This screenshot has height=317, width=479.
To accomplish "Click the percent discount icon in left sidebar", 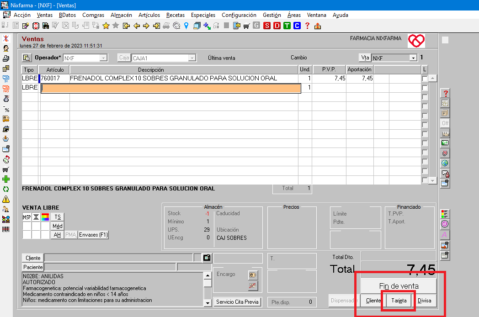I will click(x=6, y=109).
